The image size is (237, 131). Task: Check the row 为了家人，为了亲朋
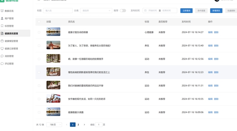click(x=39, y=46)
